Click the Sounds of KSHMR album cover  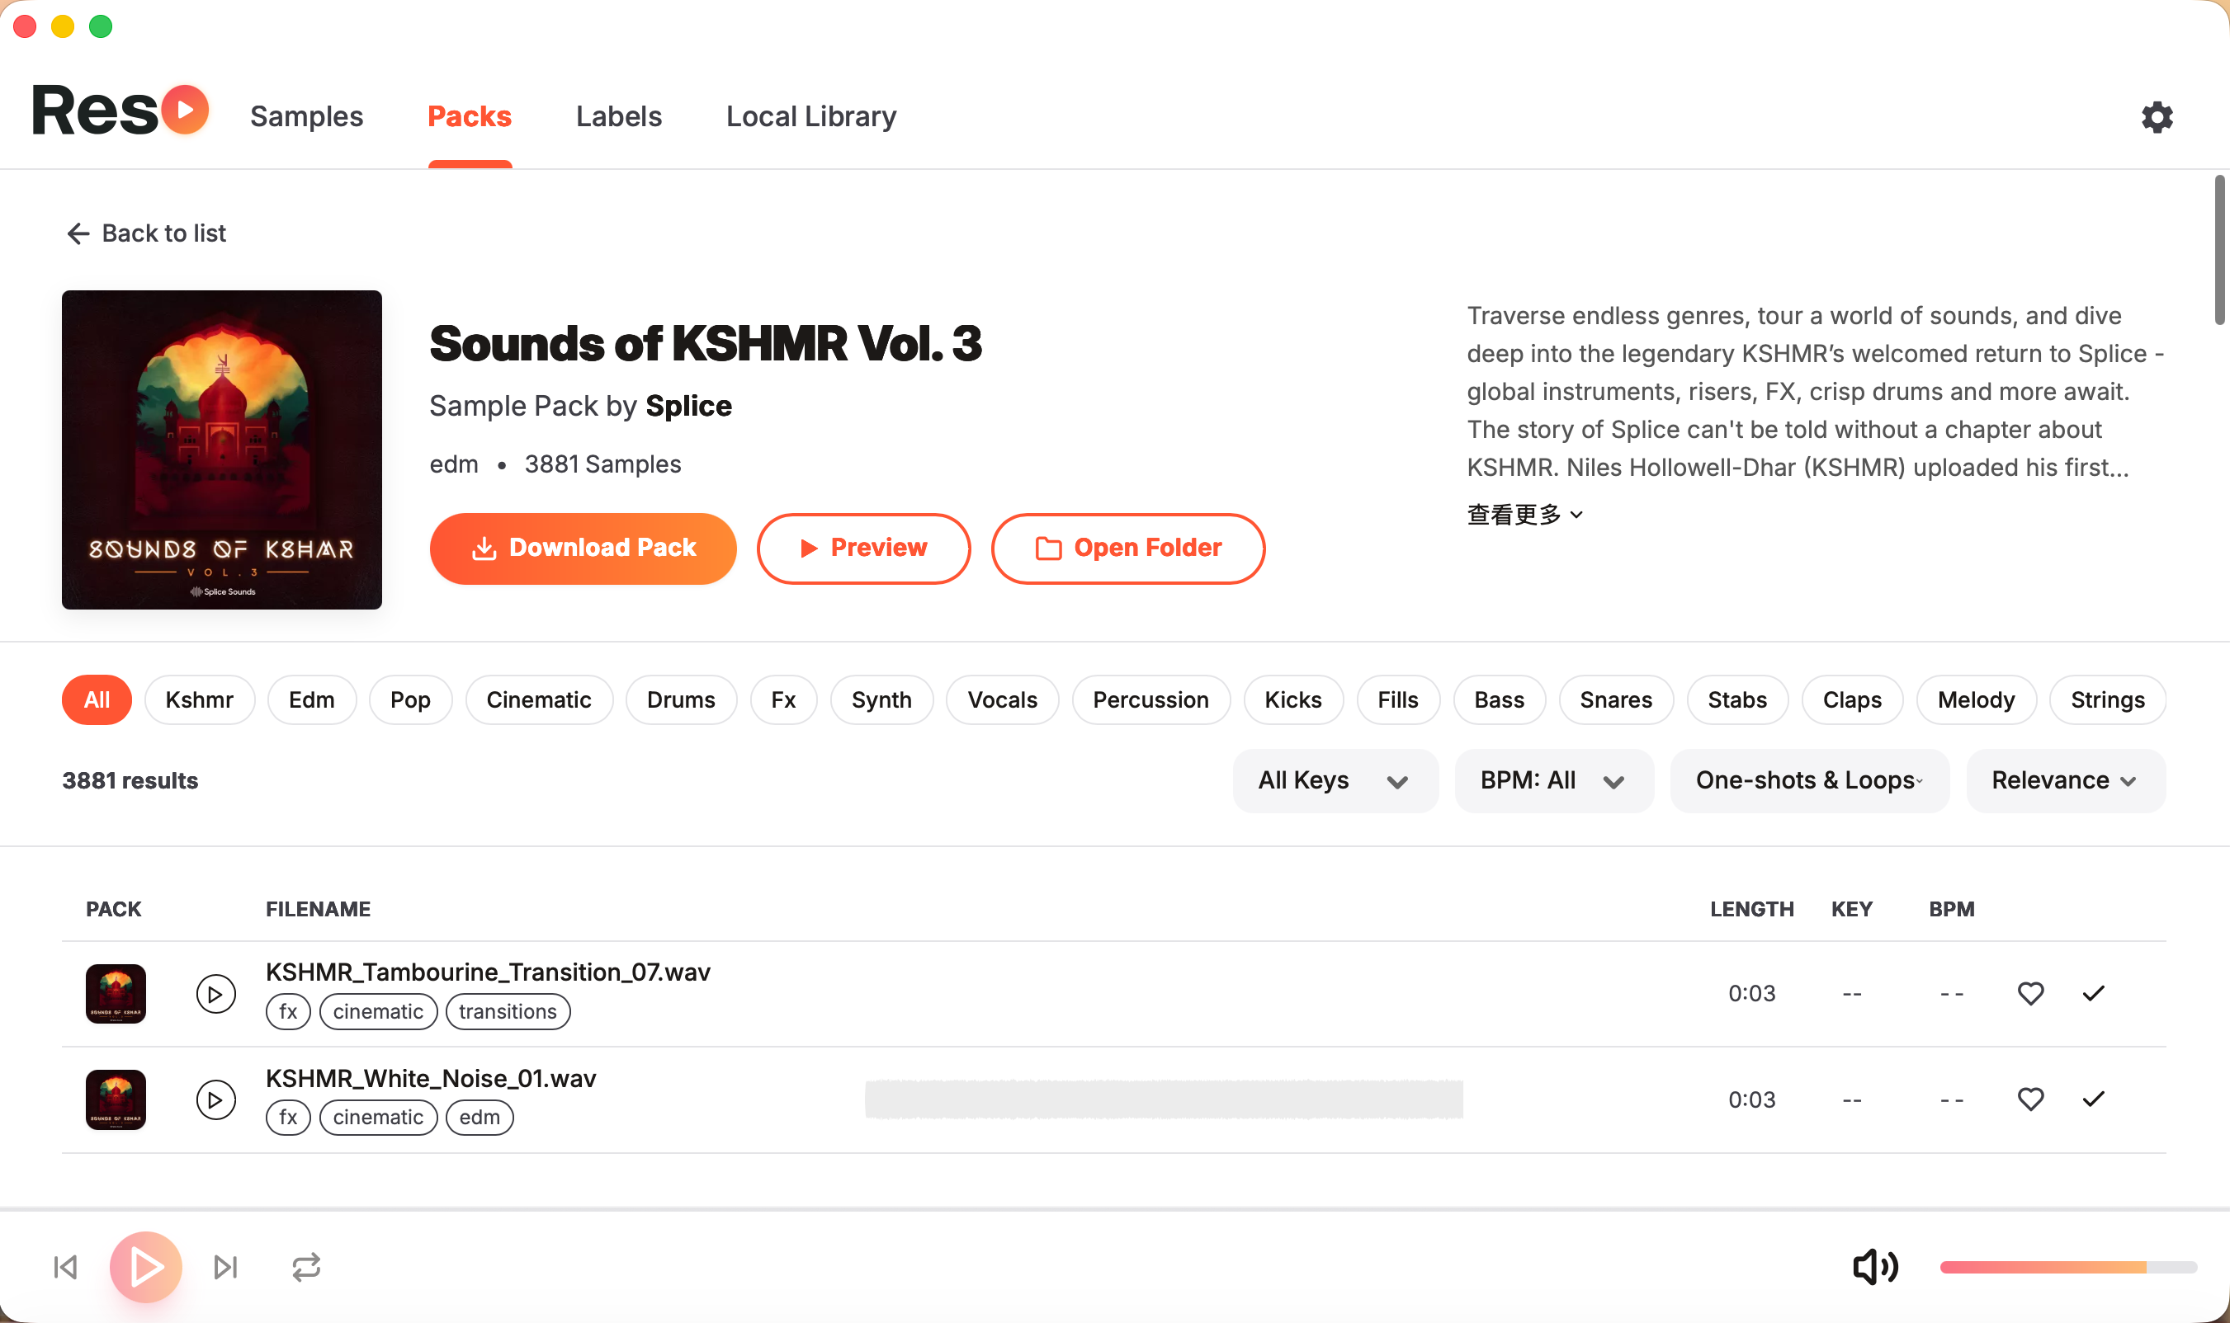point(221,450)
